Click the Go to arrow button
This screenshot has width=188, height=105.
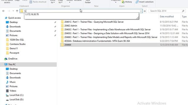[x=145, y=11]
